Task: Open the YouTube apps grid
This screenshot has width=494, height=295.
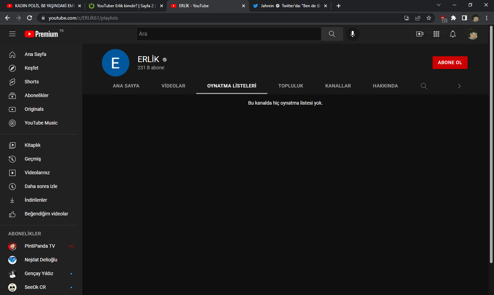Action: click(x=436, y=34)
